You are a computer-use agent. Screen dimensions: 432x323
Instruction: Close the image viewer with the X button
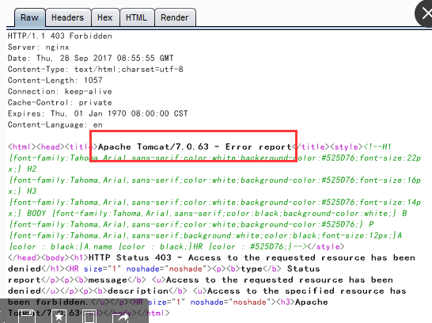point(426,13)
